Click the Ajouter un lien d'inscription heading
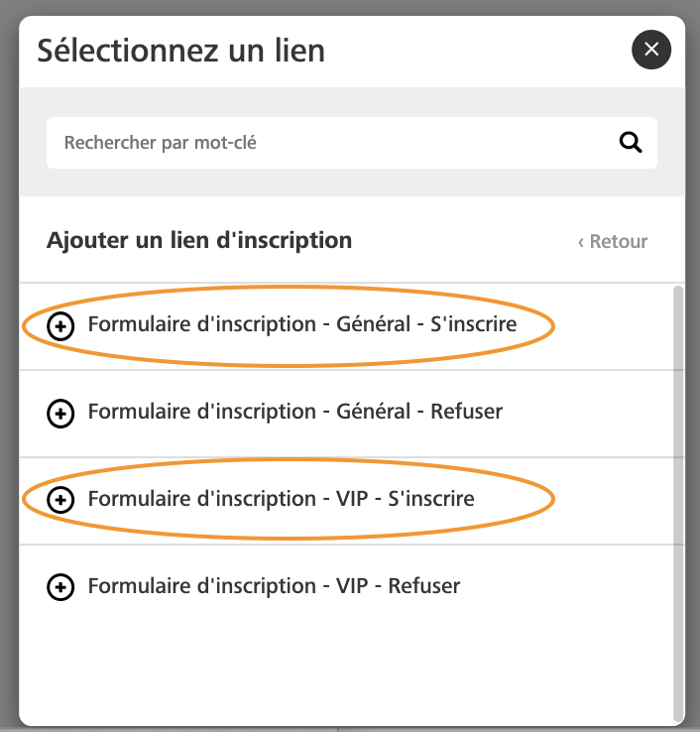Viewport: 700px width, 732px height. pos(199,241)
